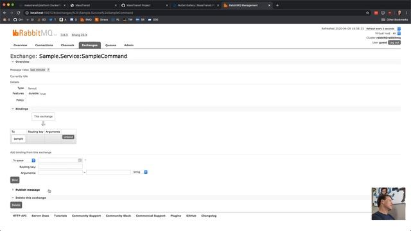Image resolution: width=411 pixels, height=231 pixels.
Task: Click the 'This exchange' box
Action: point(43,117)
